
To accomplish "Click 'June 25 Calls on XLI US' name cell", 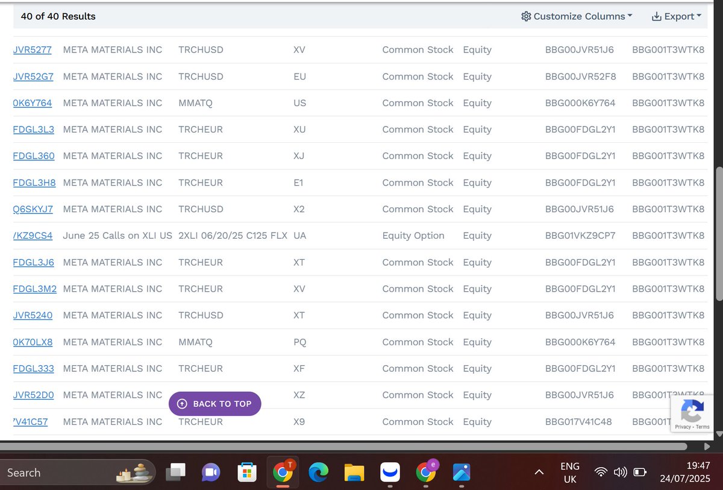I will pyautogui.click(x=117, y=236).
